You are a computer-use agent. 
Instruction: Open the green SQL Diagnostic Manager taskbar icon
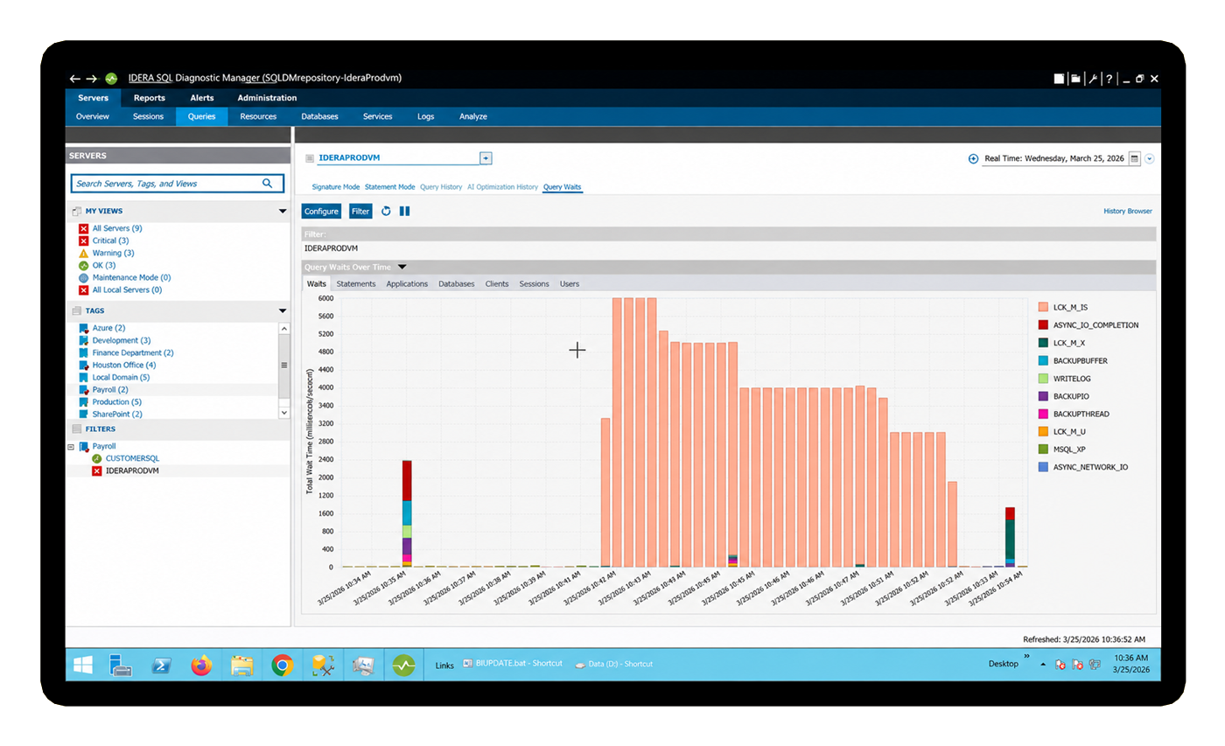(x=403, y=666)
